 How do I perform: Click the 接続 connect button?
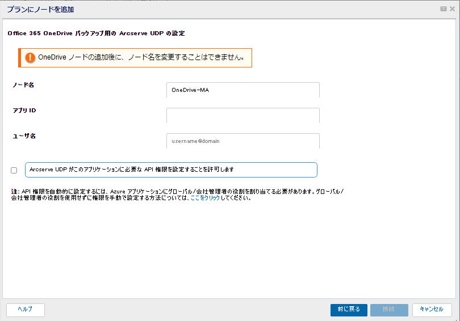pyautogui.click(x=389, y=310)
